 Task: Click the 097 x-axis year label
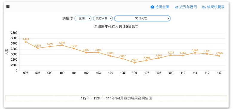point(26,73)
